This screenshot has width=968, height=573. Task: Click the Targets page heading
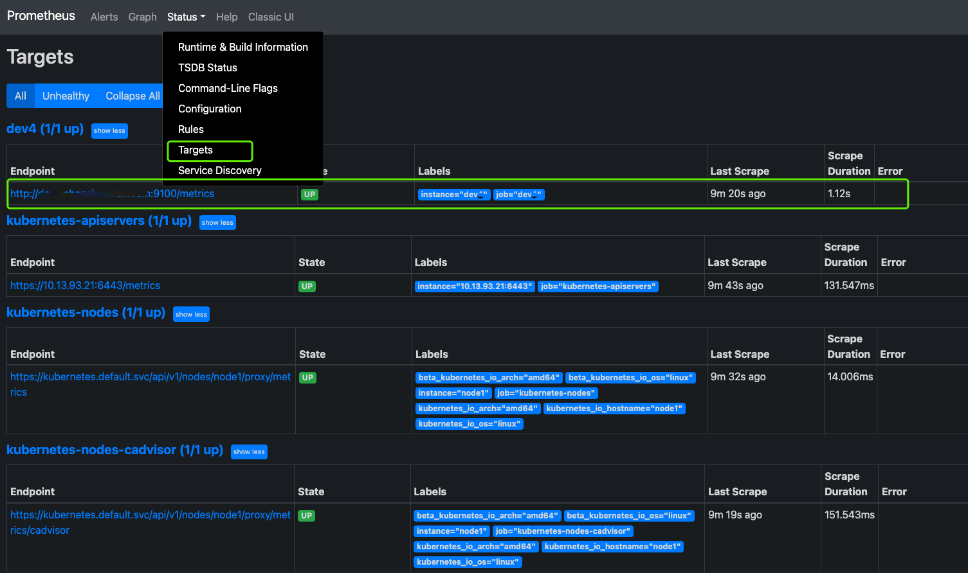pos(41,57)
